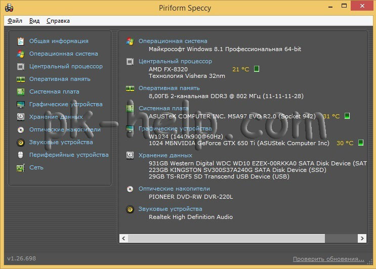Open the Сеть network icon in sidebar

click(x=21, y=167)
